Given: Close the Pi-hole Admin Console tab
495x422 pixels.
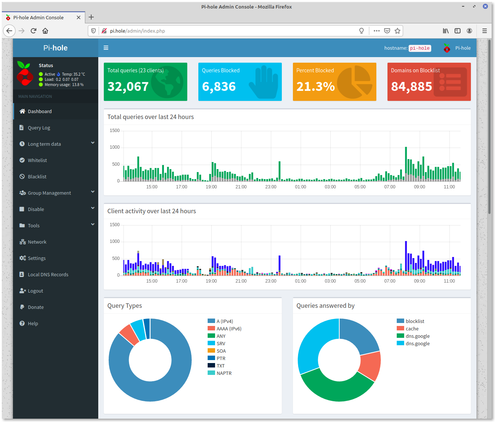Looking at the screenshot, I should coord(79,17).
